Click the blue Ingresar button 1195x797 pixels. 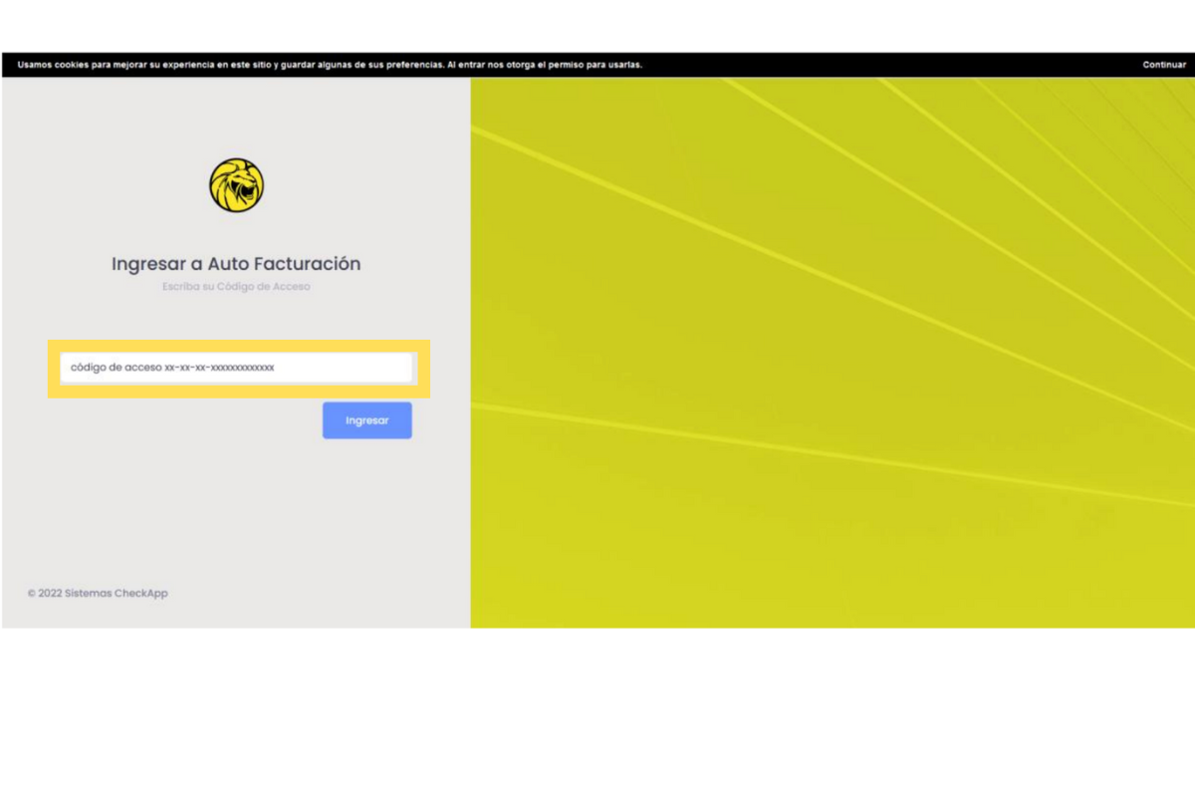click(x=366, y=420)
